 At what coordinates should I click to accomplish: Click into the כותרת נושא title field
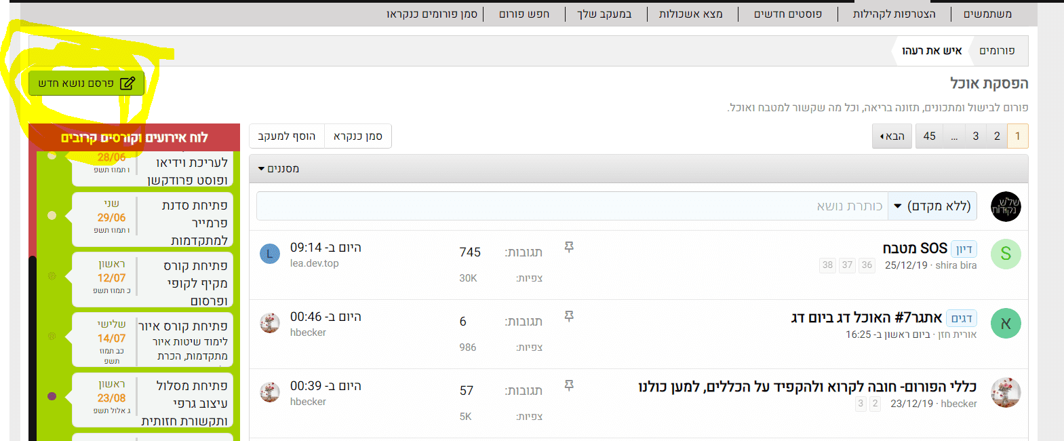pyautogui.click(x=572, y=206)
